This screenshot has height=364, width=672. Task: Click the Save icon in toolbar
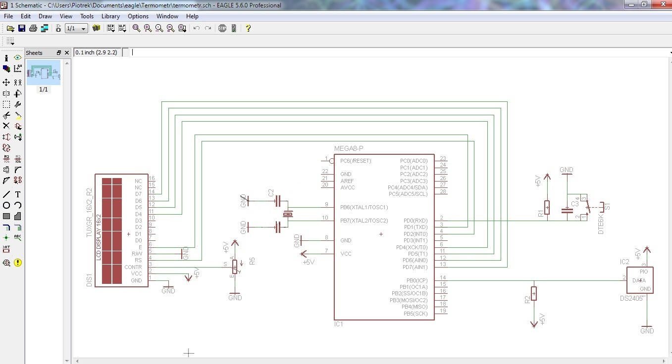tap(22, 28)
